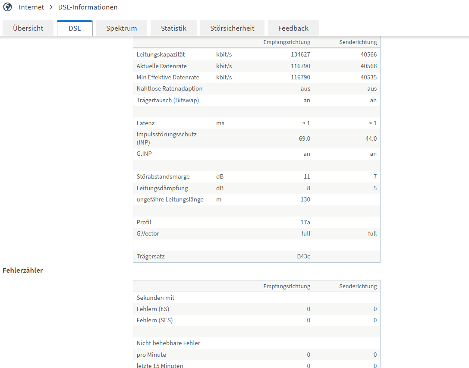The image size is (469, 368).
Task: Click the Nicht behebbare Fehler label
Action: point(168,343)
